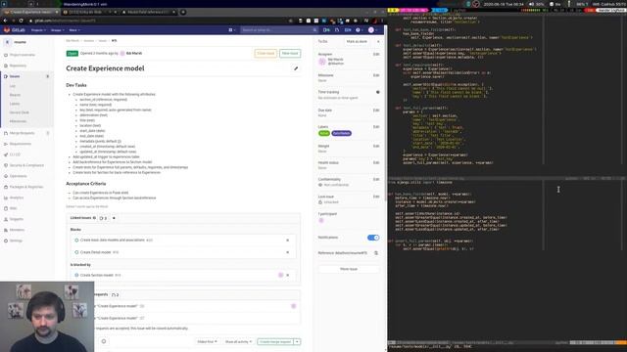Image resolution: width=627 pixels, height=352 pixels.
Task: Open Repository in the left sidebar
Action: (x=18, y=66)
